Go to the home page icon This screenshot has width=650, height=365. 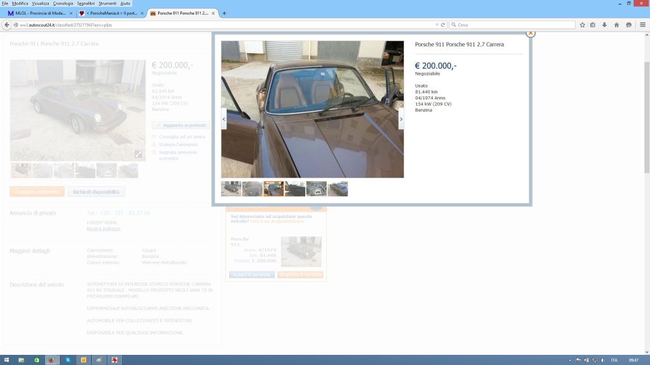click(x=616, y=25)
